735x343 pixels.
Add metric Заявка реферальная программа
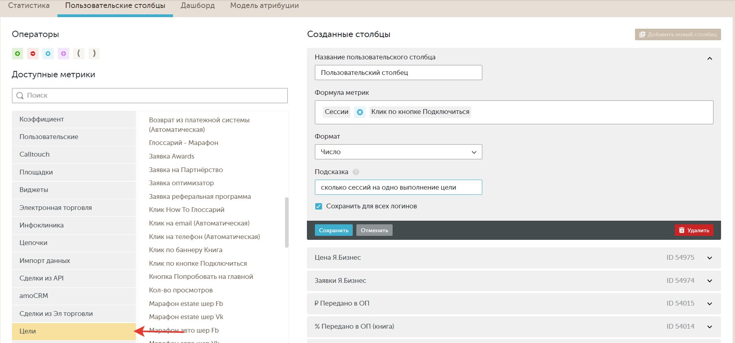(x=200, y=196)
